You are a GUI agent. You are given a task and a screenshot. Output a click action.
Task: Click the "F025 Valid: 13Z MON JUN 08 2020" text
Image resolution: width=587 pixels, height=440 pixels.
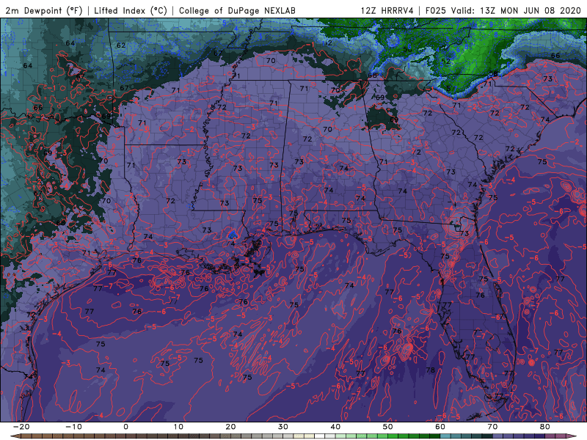(x=503, y=10)
